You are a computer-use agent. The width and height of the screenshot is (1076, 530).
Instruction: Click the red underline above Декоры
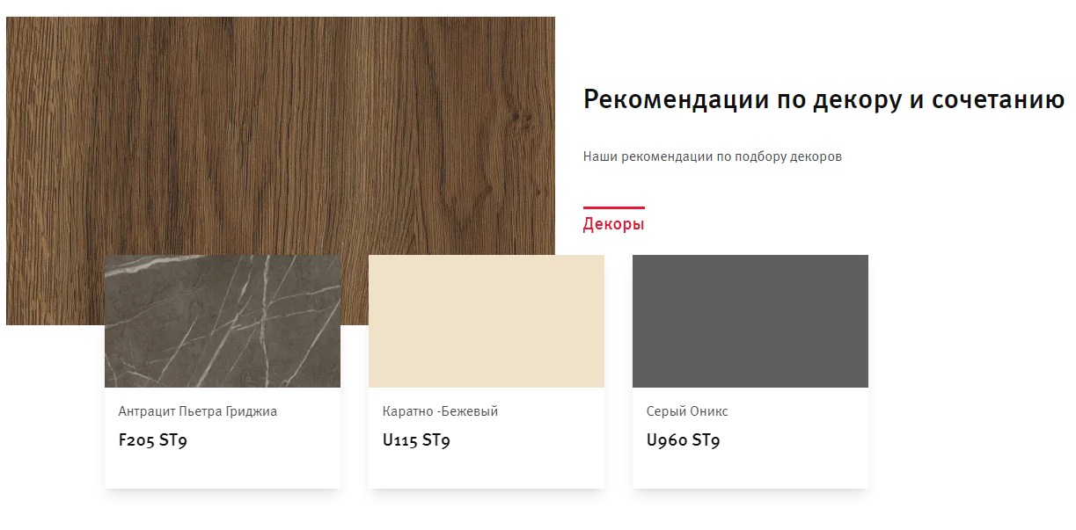[613, 208]
